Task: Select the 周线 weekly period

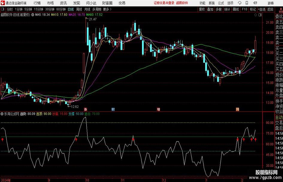Action: [79, 9]
